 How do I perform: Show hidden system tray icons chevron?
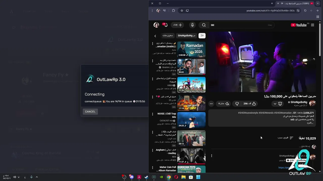tap(37, 177)
